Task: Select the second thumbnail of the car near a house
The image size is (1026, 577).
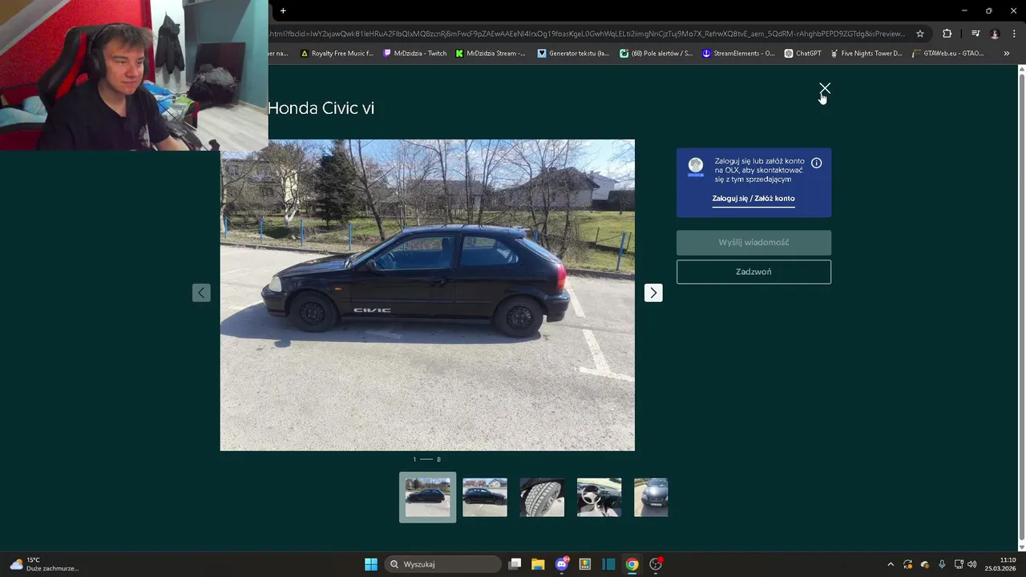Action: coord(485,497)
